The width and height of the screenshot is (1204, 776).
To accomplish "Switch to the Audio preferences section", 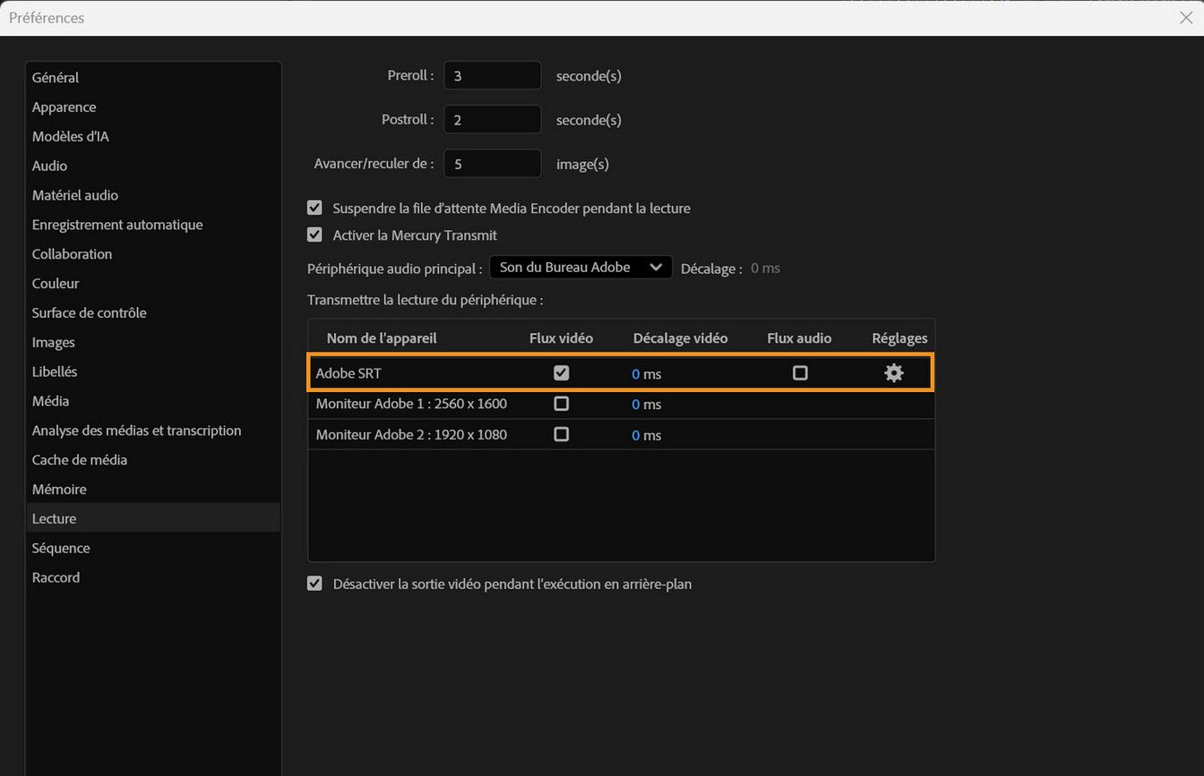I will (49, 165).
